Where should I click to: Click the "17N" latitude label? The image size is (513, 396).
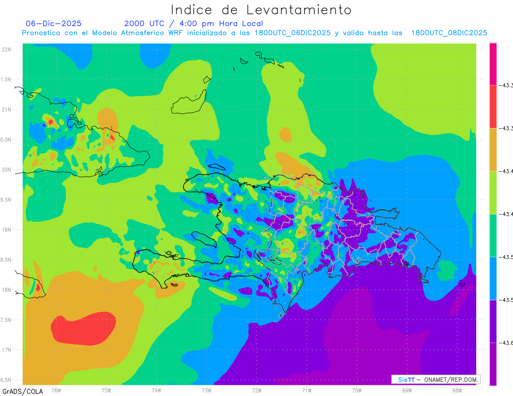tap(7, 350)
